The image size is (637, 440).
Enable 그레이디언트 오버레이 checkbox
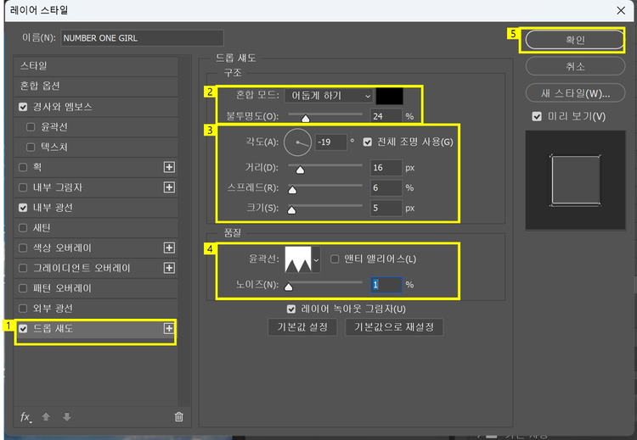click(23, 268)
